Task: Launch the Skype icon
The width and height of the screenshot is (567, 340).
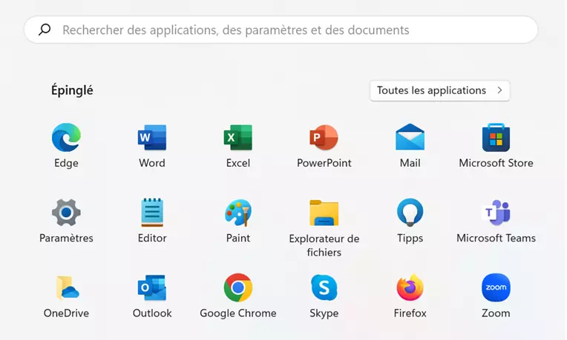Action: click(x=324, y=287)
